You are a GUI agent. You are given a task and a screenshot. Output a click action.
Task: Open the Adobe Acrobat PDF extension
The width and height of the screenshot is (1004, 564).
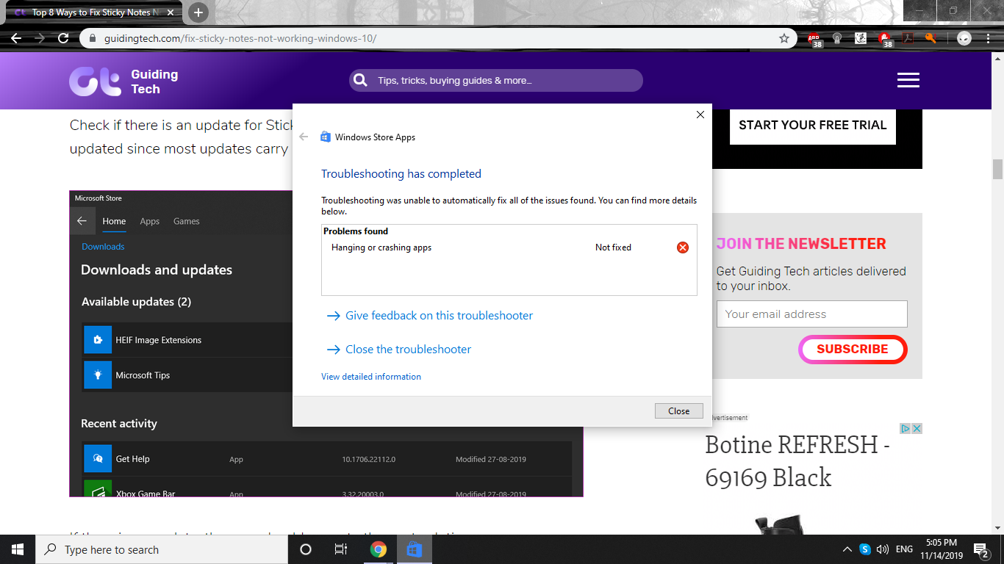[908, 38]
